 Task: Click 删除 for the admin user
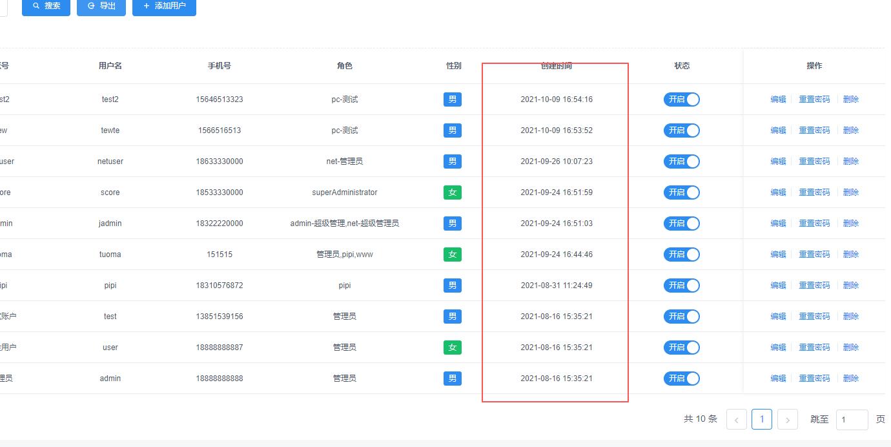point(851,379)
